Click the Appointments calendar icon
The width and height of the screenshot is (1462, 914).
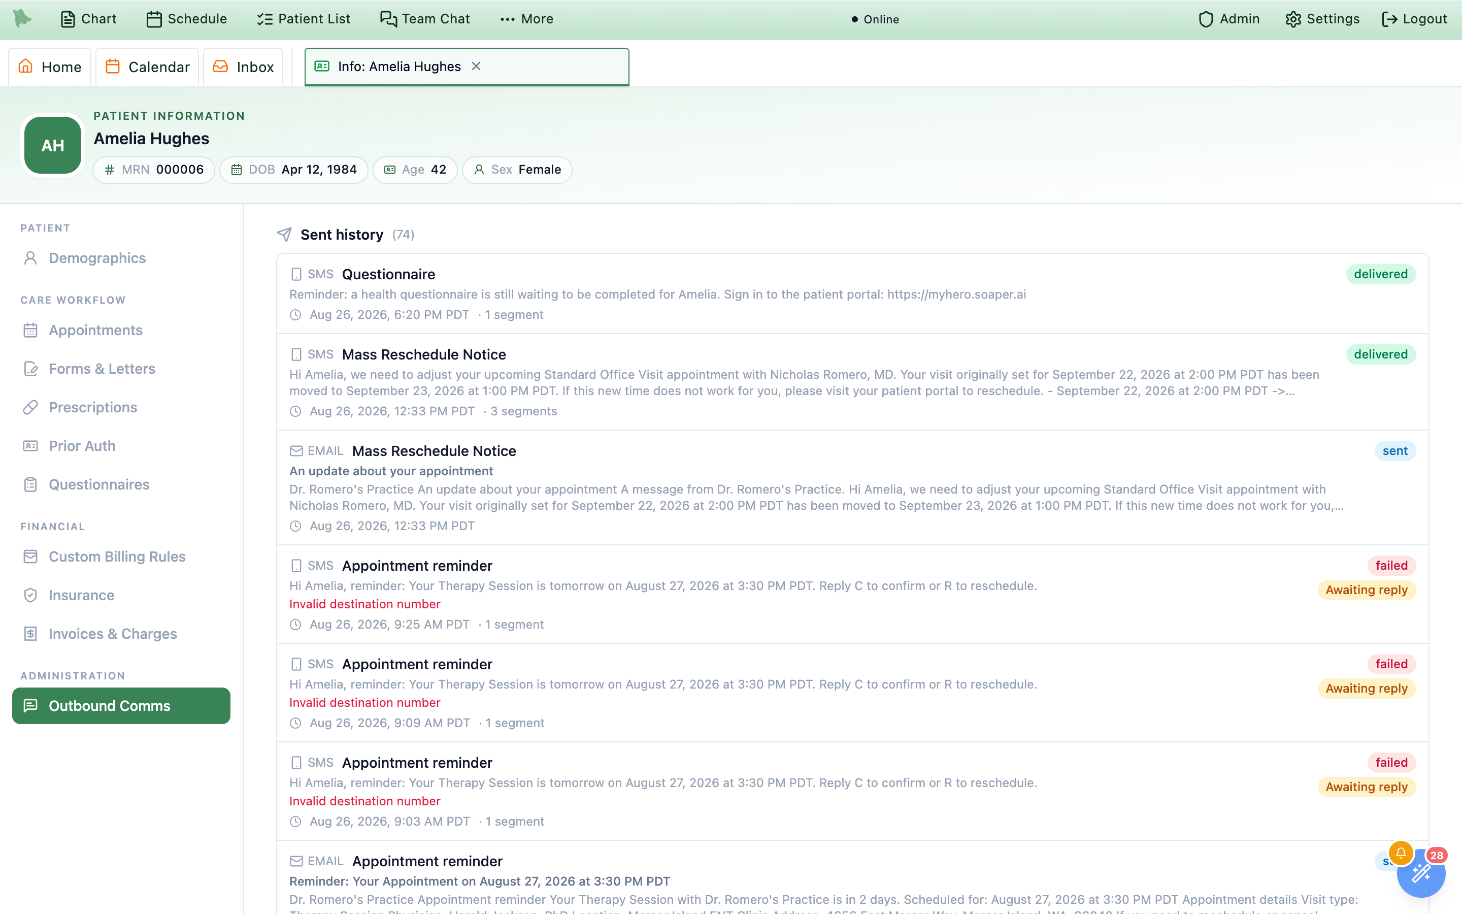pyautogui.click(x=30, y=330)
